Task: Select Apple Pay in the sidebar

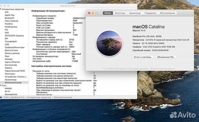Action: click(x=9, y=15)
